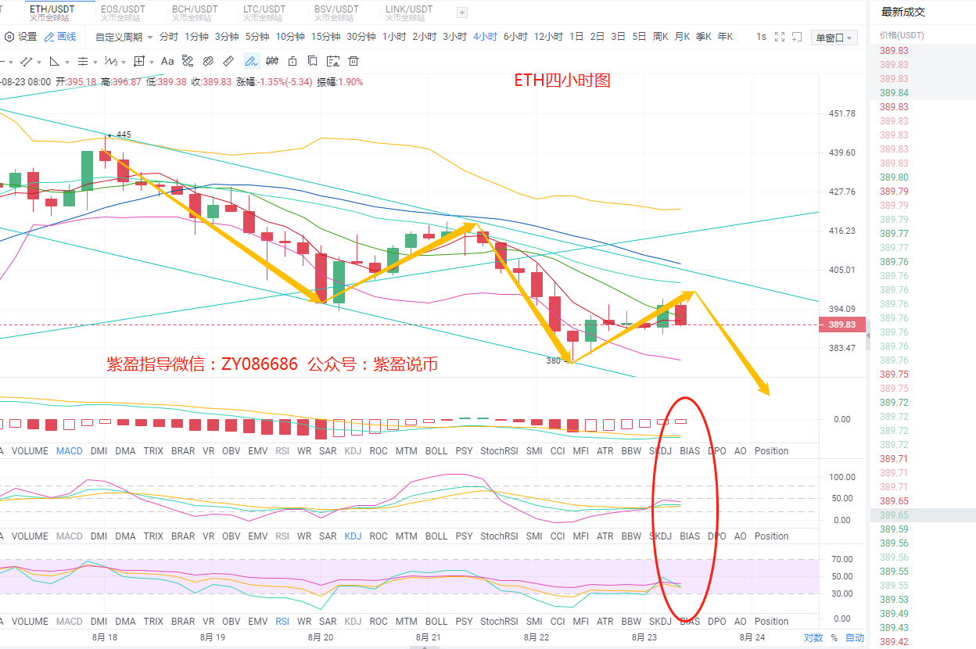Expand the 单窗口 window layout dropdown

coord(834,38)
